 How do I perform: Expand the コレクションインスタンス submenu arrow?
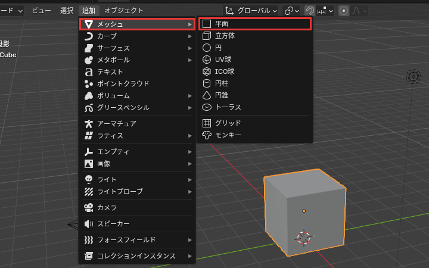pyautogui.click(x=190, y=256)
